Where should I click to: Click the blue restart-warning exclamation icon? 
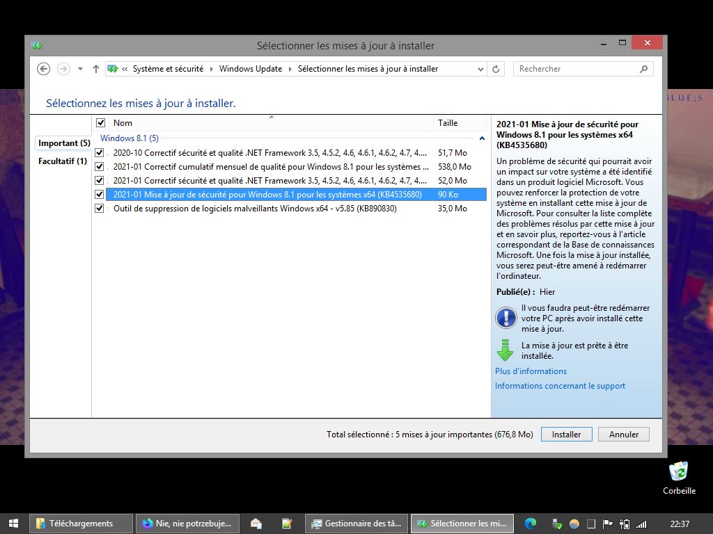[506, 318]
